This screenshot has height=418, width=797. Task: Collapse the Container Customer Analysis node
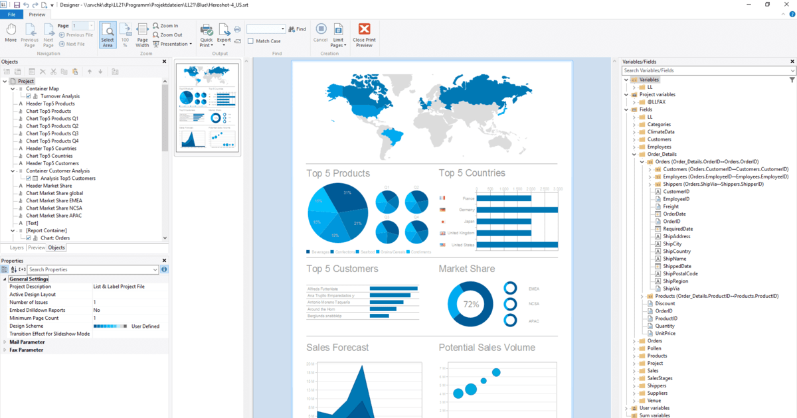[13, 171]
